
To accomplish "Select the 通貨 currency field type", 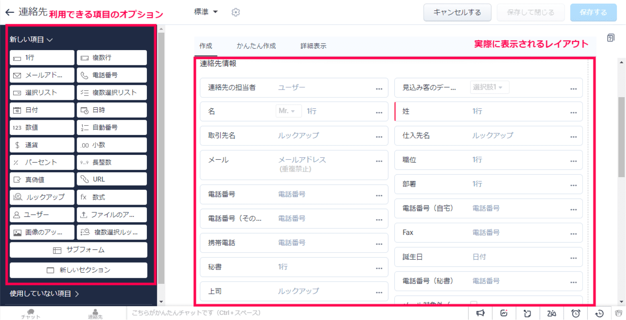I will (42, 145).
